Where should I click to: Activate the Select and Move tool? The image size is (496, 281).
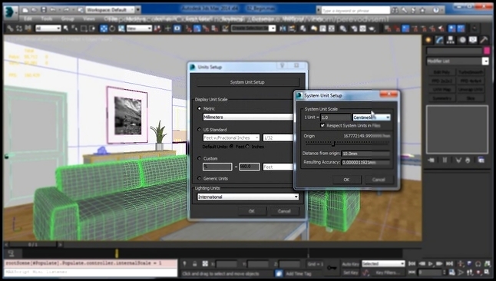pyautogui.click(x=104, y=28)
